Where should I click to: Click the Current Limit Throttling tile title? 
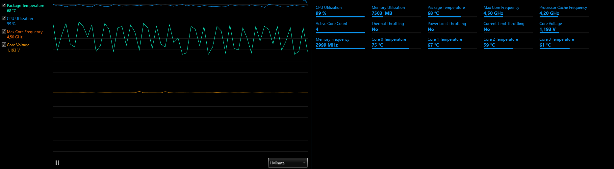pyautogui.click(x=504, y=24)
